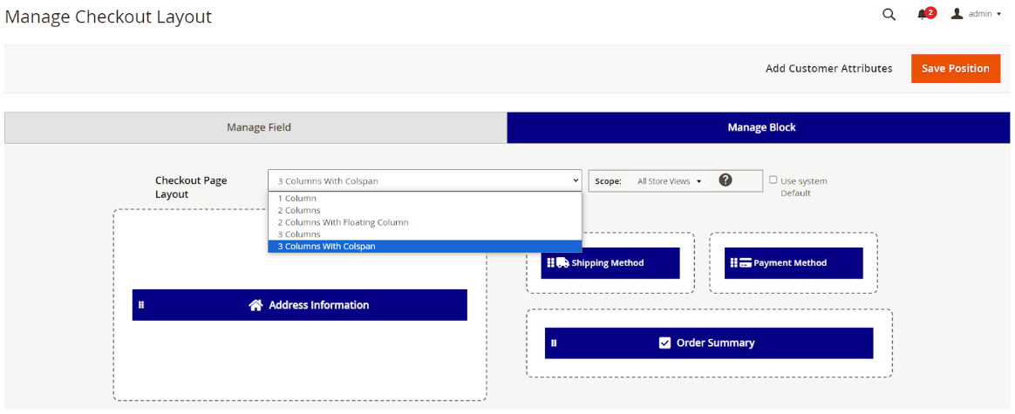The image size is (1015, 414).
Task: Click the Address Information home icon
Action: [255, 305]
